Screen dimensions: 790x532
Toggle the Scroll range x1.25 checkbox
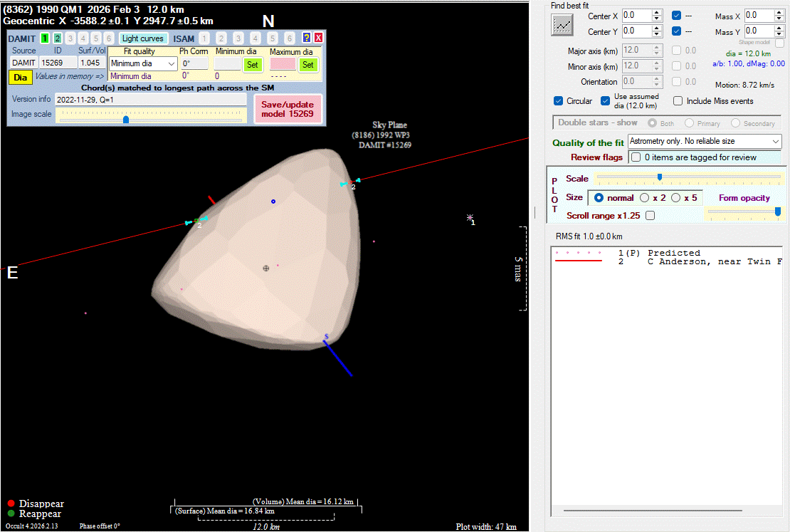[650, 215]
